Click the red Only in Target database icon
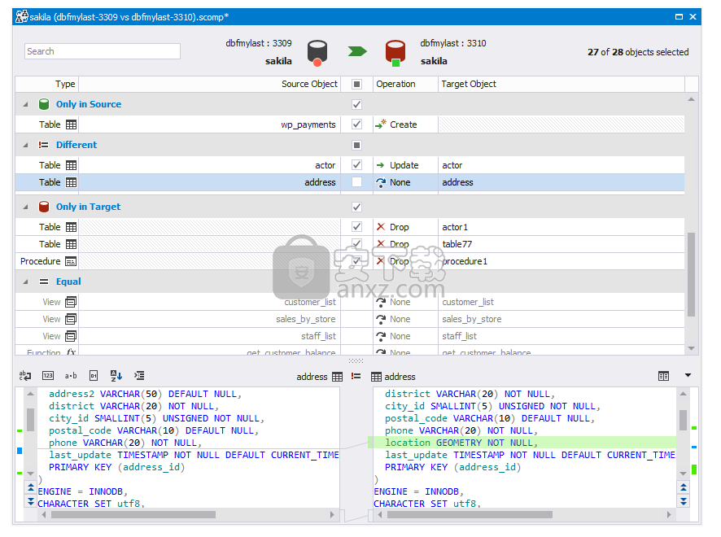The height and width of the screenshot is (537, 721). coord(44,207)
